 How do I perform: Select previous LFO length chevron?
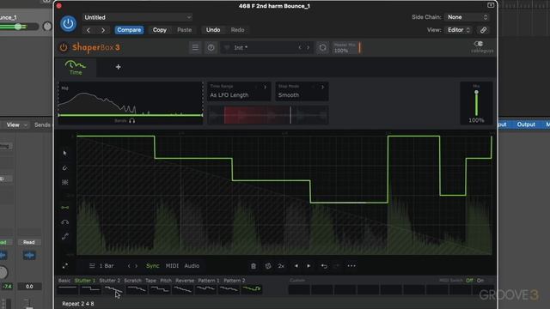(x=129, y=266)
